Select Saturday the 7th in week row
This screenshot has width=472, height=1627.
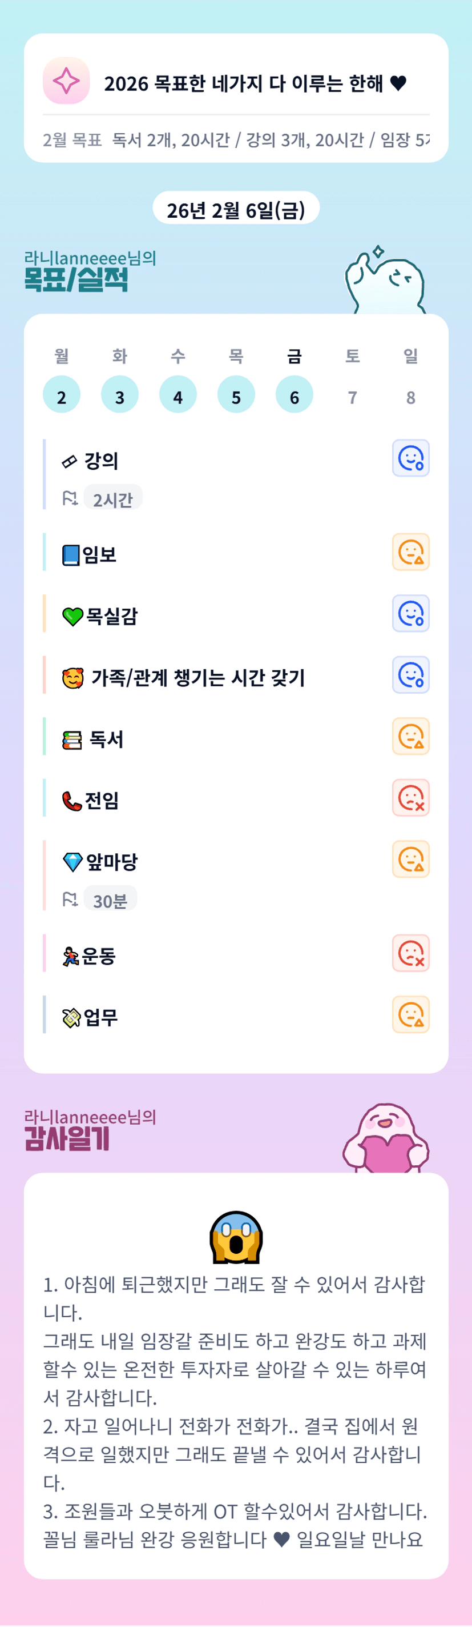click(352, 397)
